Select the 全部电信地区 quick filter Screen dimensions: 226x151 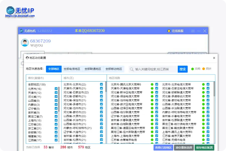(71, 69)
